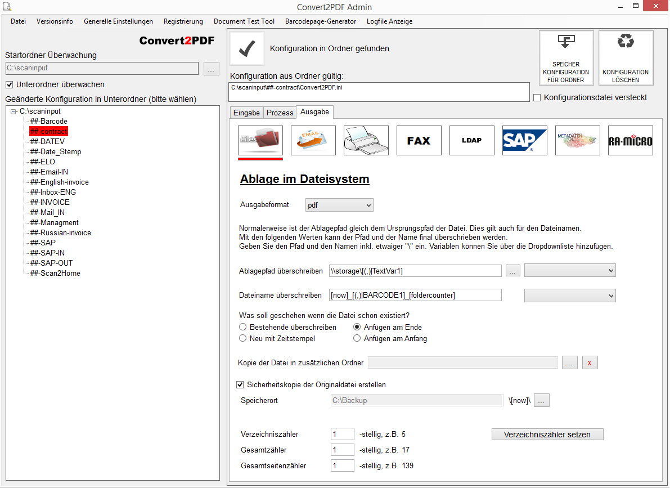
Task: Select the LDAP icon
Action: click(x=472, y=140)
